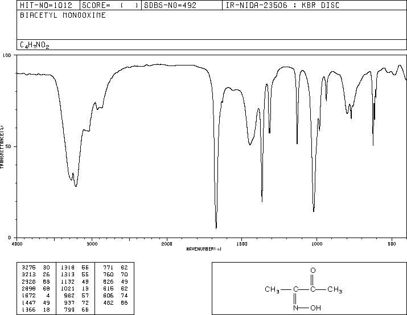This screenshot has width=407, height=315.
Task: Click transmittance value 4 beside 1672
Action: coord(48,296)
